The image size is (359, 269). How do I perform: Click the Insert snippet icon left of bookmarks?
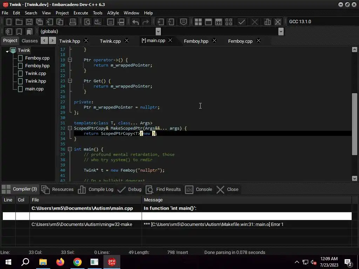pos(9,32)
